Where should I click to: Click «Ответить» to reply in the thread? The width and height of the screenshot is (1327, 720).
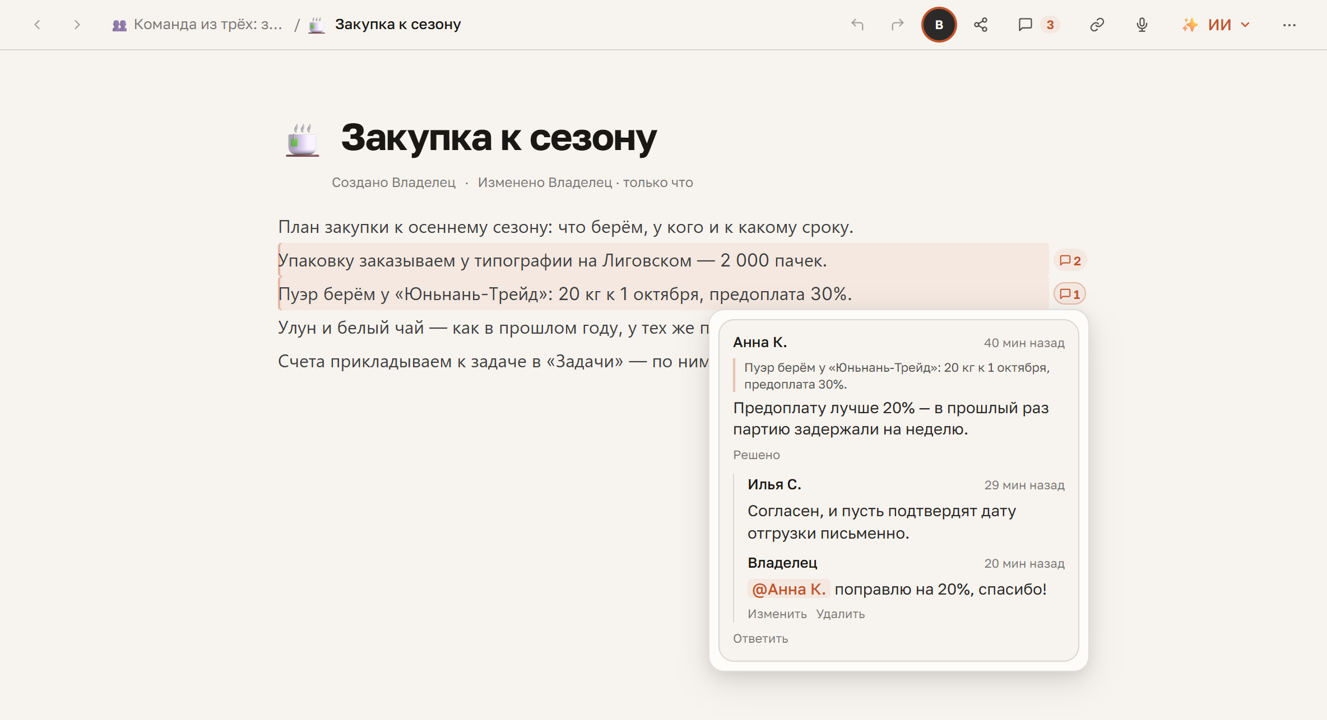point(760,638)
